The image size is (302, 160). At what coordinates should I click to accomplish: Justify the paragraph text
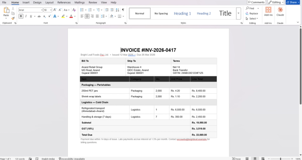(x=97, y=16)
